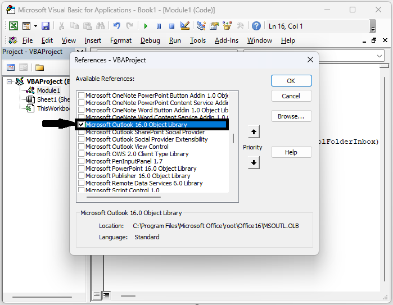Check Microsoft Outlook Social Provider Extensibility

(81, 139)
